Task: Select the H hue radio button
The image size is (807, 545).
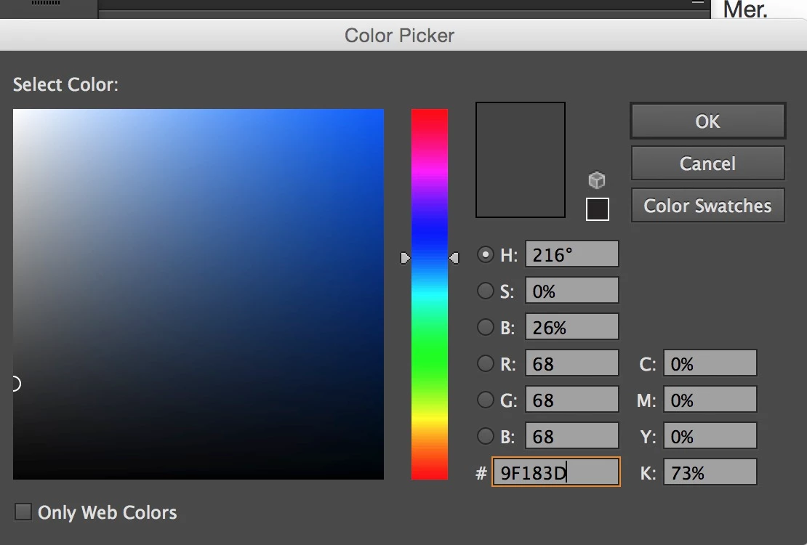Action: click(x=485, y=254)
